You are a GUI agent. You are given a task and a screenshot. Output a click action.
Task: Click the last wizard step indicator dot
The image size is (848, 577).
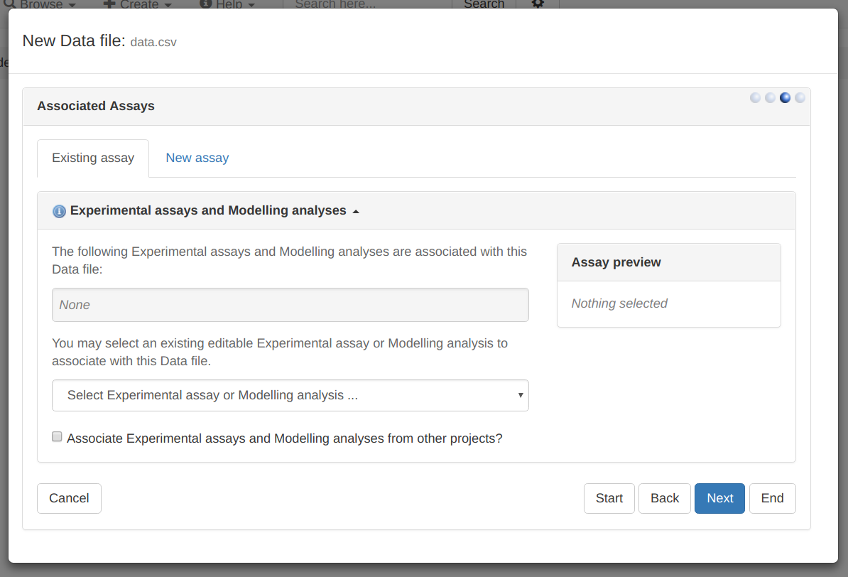(x=800, y=98)
